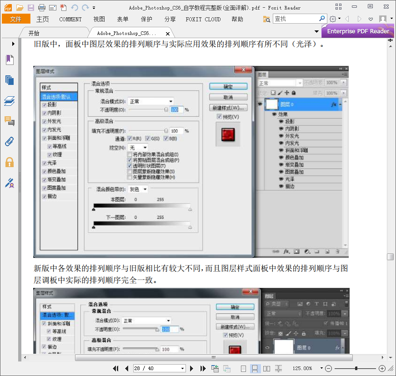Image resolution: width=396 pixels, height=376 pixels.
Task: Click the heart favorites icon
Action: click(371, 19)
